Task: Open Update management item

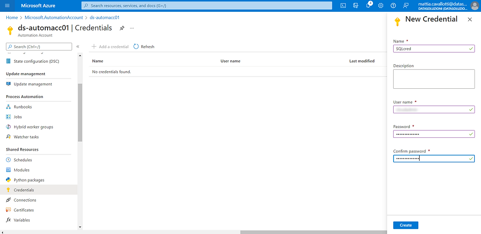Action: point(33,84)
